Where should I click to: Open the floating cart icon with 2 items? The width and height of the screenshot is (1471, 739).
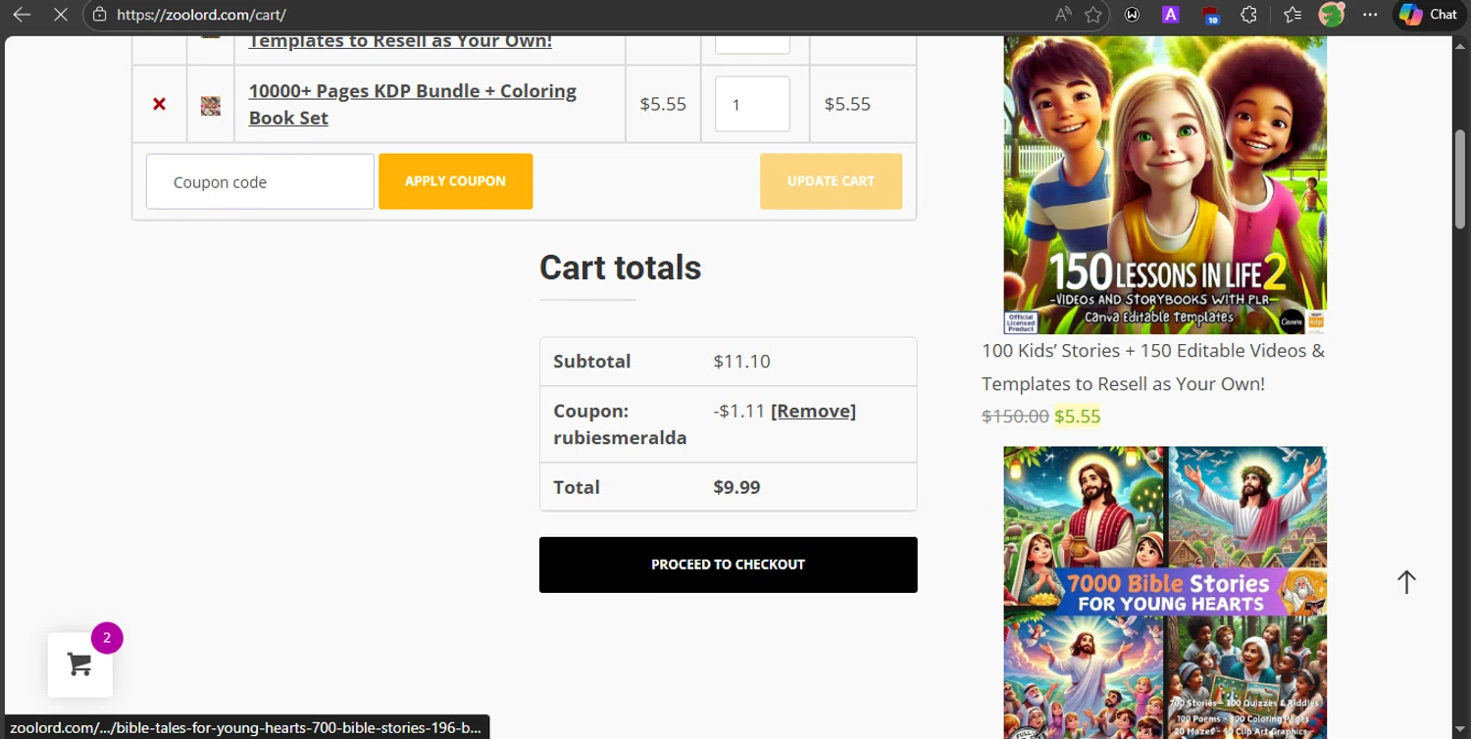80,665
